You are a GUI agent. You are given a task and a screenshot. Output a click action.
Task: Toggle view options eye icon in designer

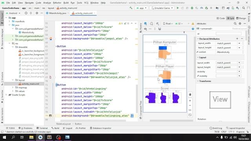[x=146, y=29]
